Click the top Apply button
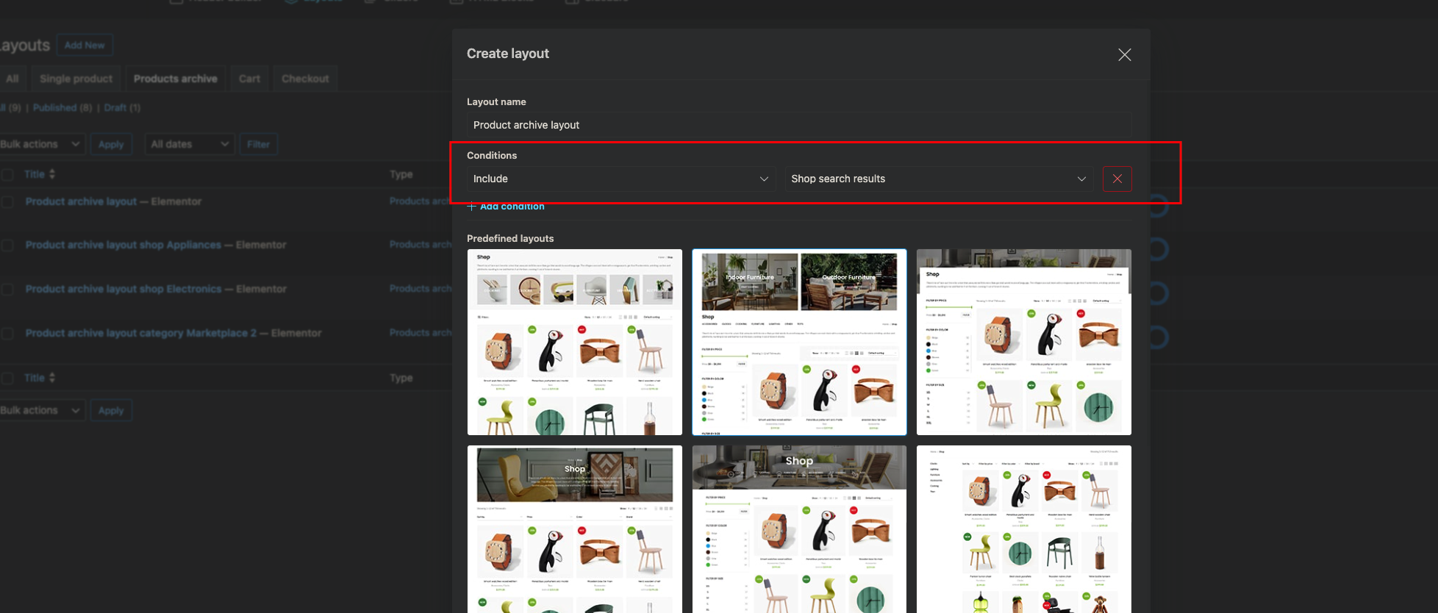Image resolution: width=1438 pixels, height=613 pixels. coord(111,144)
